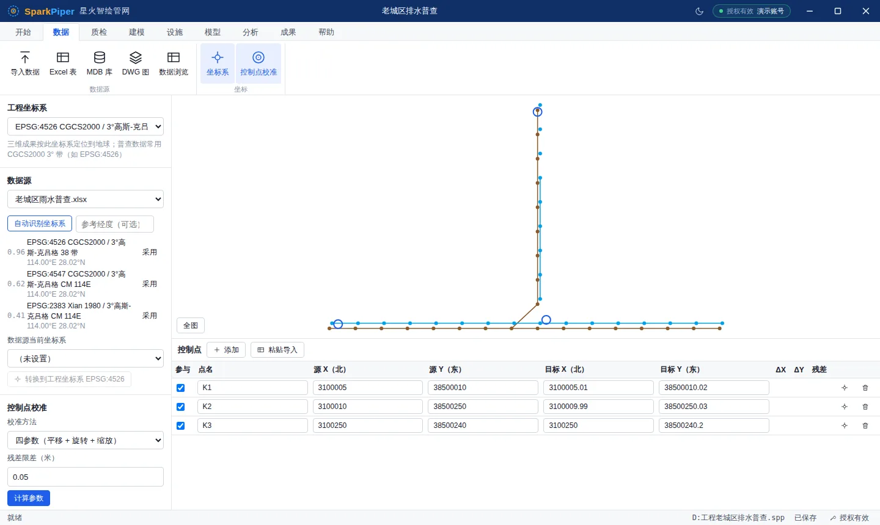Image resolution: width=880 pixels, height=525 pixels.
Task: Open the 工程坐标系 EPSG:4526 dropdown
Action: pos(86,126)
